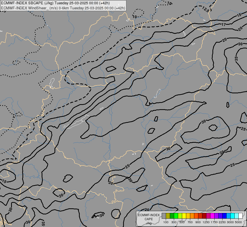Viewport: 247px width, 227px height.
Task: Click the legend tick label '100'
Action: (x=166, y=222)
